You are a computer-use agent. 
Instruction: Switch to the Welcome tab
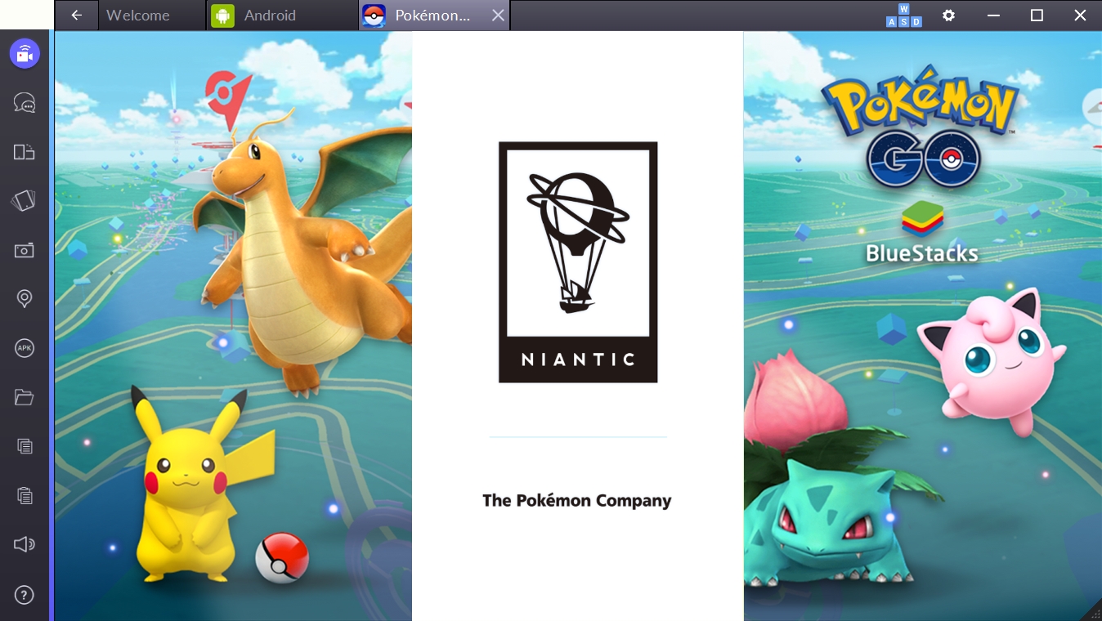152,16
